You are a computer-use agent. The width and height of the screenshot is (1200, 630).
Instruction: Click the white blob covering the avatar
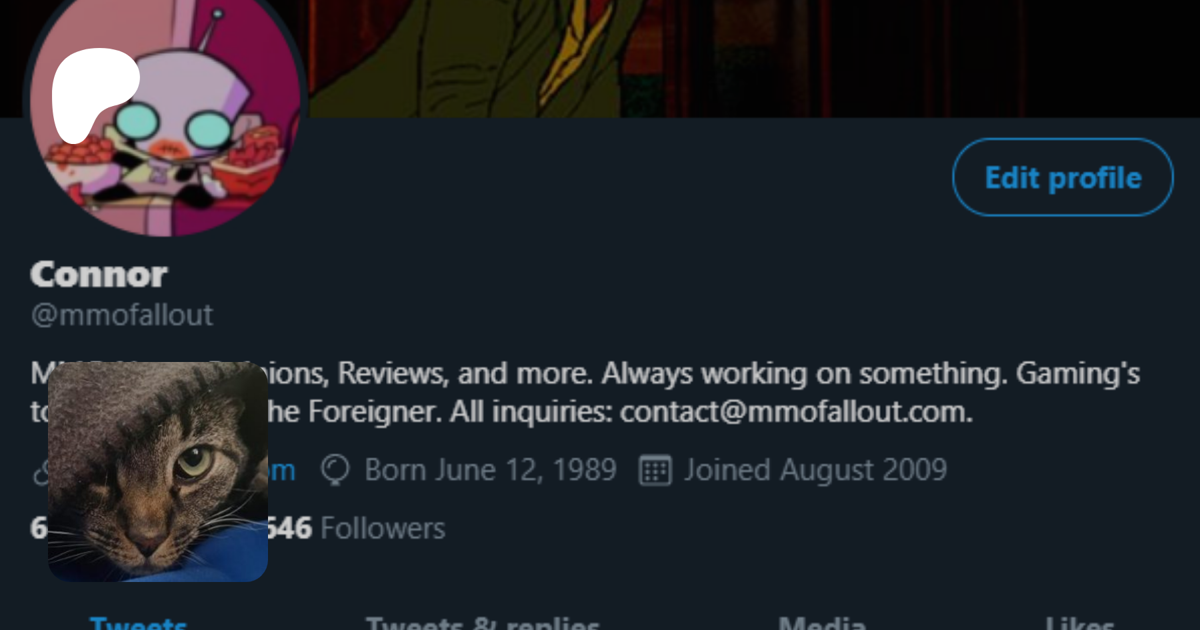pos(95,95)
